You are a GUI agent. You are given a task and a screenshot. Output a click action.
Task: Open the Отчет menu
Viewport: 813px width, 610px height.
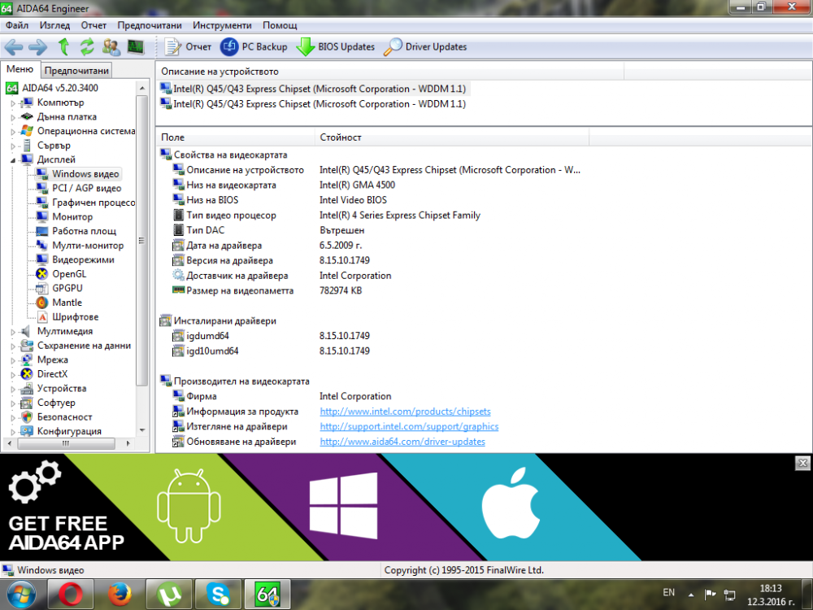point(93,25)
